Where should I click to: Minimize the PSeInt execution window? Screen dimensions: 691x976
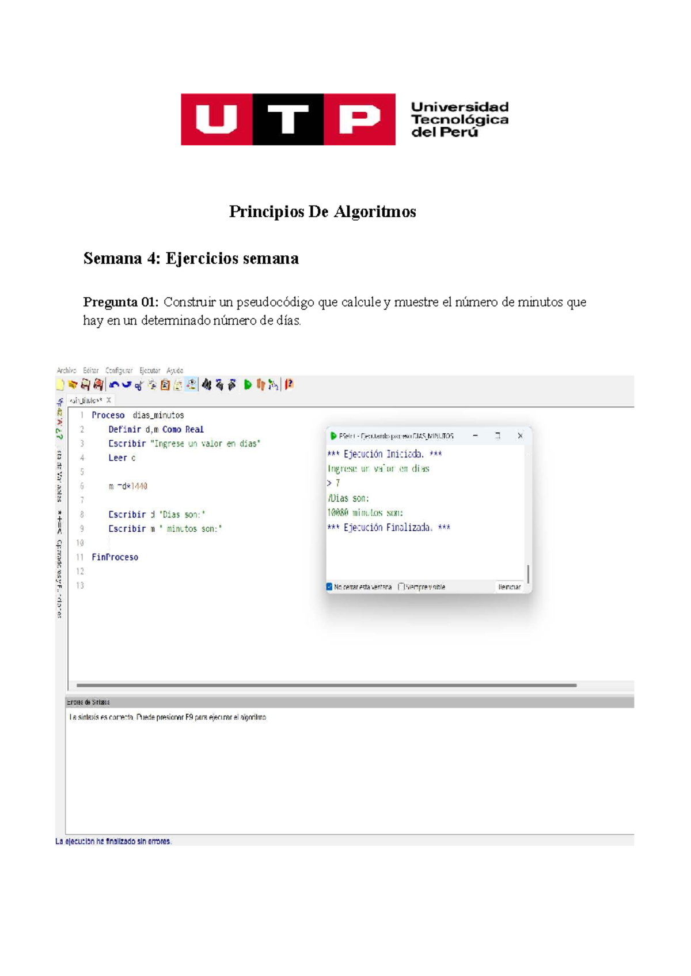point(475,436)
